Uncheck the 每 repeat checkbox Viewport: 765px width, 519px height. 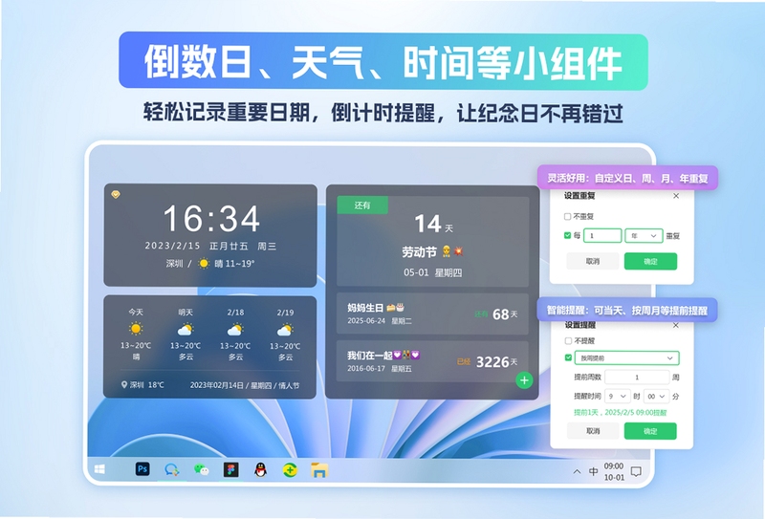coord(567,235)
